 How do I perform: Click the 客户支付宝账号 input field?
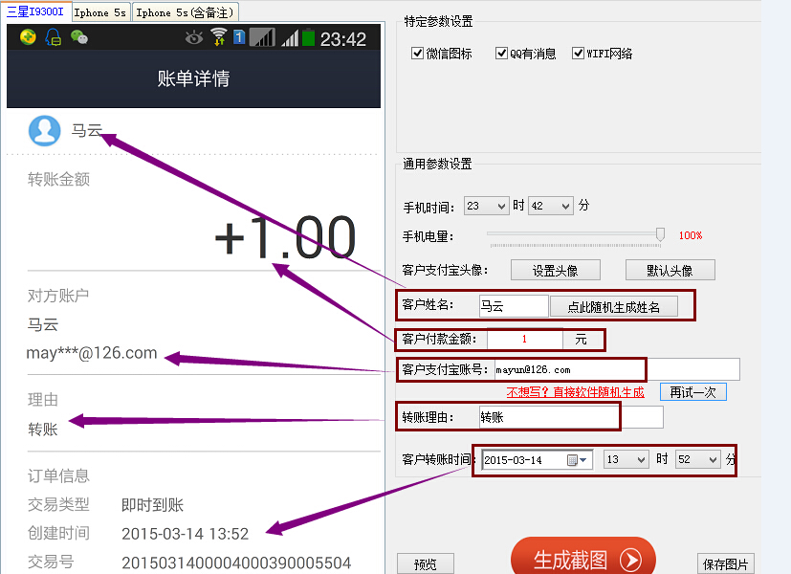coord(568,369)
